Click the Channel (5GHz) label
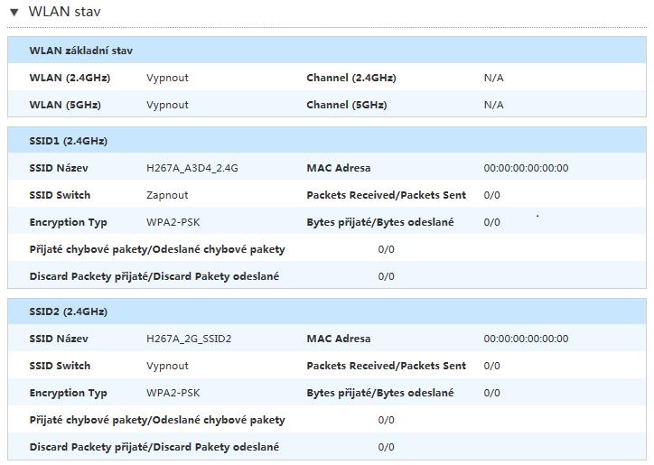654x465 pixels. pos(347,105)
